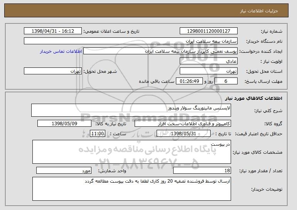Click the label شهر محل تحویل

[x=100, y=71]
